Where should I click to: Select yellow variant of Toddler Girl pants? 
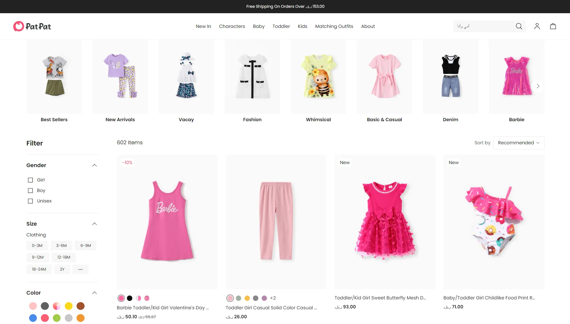247,298
